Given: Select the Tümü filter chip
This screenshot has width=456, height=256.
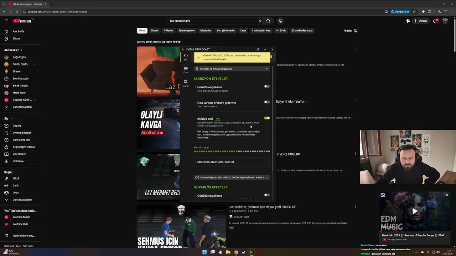Looking at the screenshot, I should tap(142, 31).
